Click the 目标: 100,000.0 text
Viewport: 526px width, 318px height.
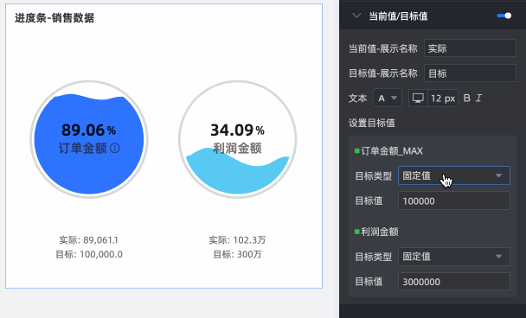[x=89, y=254]
